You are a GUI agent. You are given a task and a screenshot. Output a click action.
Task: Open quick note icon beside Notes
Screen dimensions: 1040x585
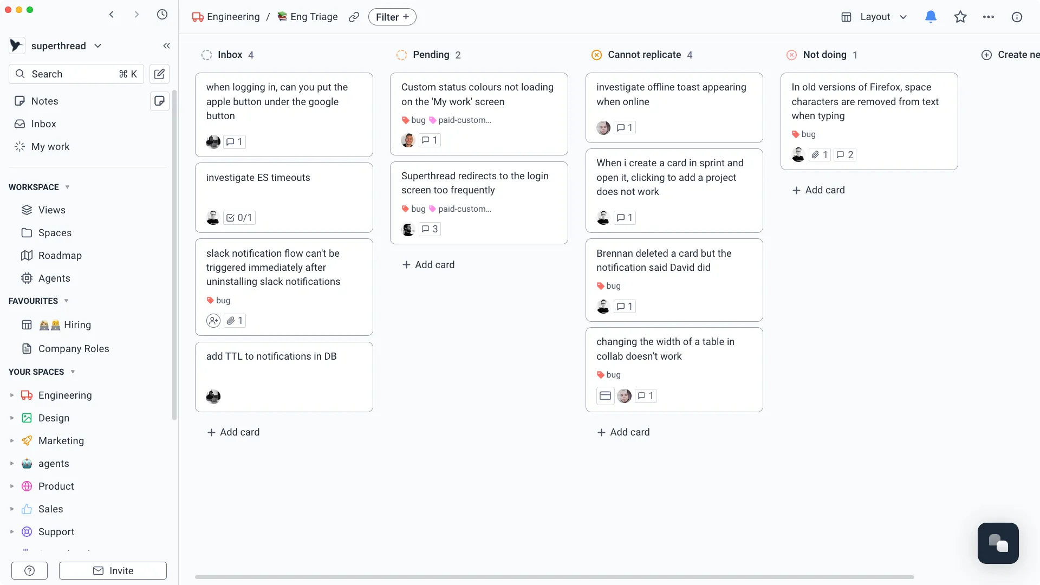point(159,101)
